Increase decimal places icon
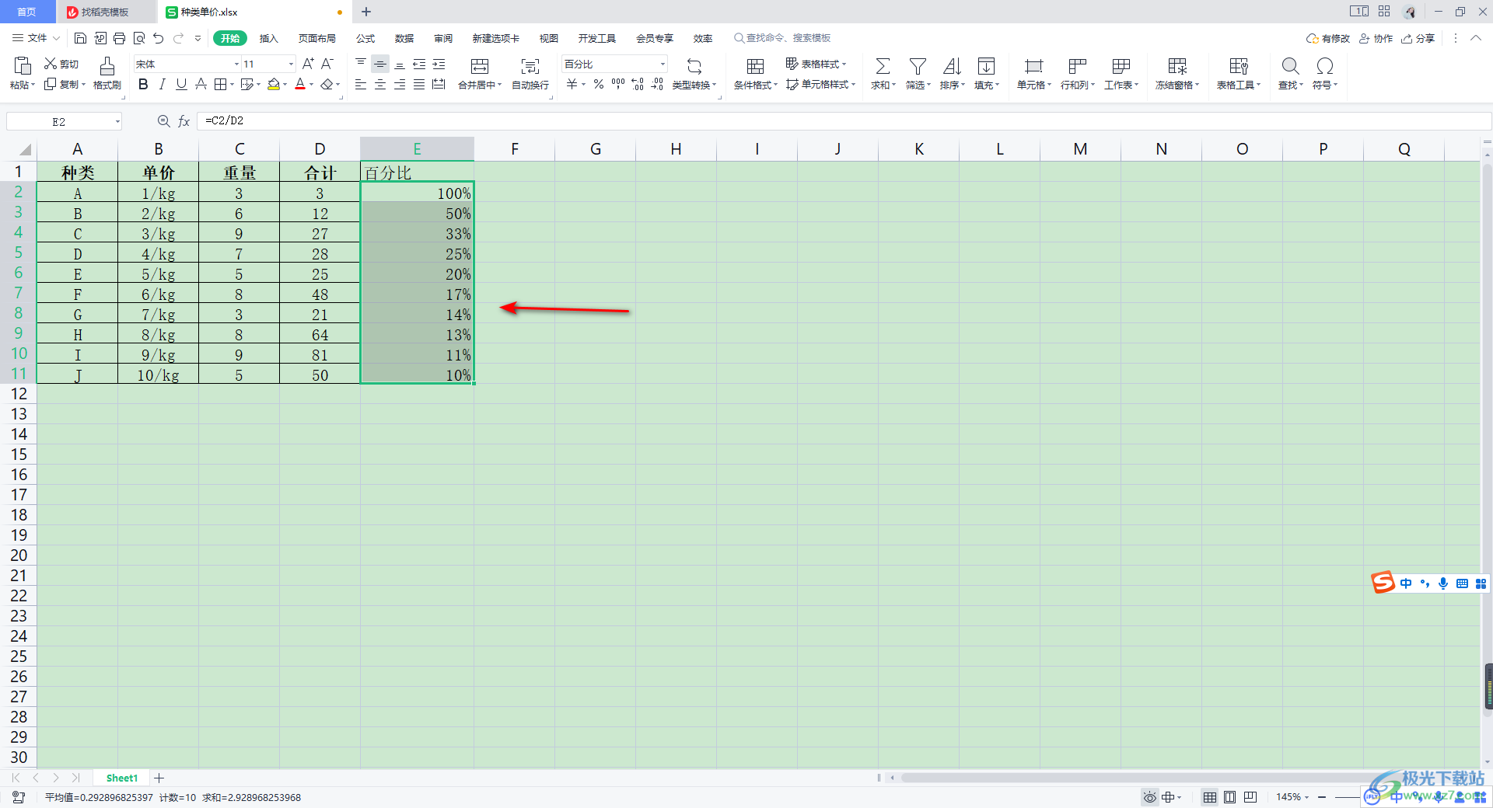The height and width of the screenshot is (808, 1493). pos(638,84)
